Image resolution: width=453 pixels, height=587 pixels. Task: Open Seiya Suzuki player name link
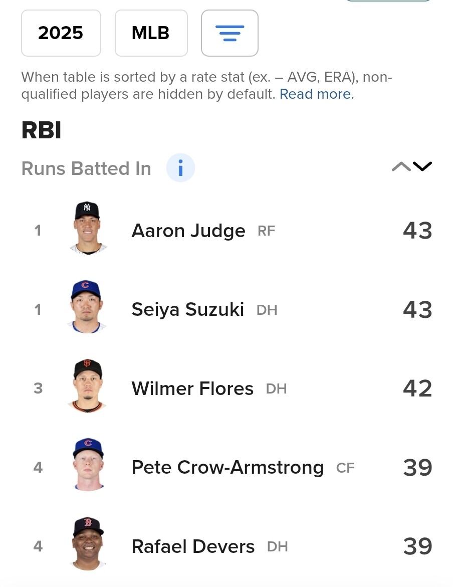(187, 310)
